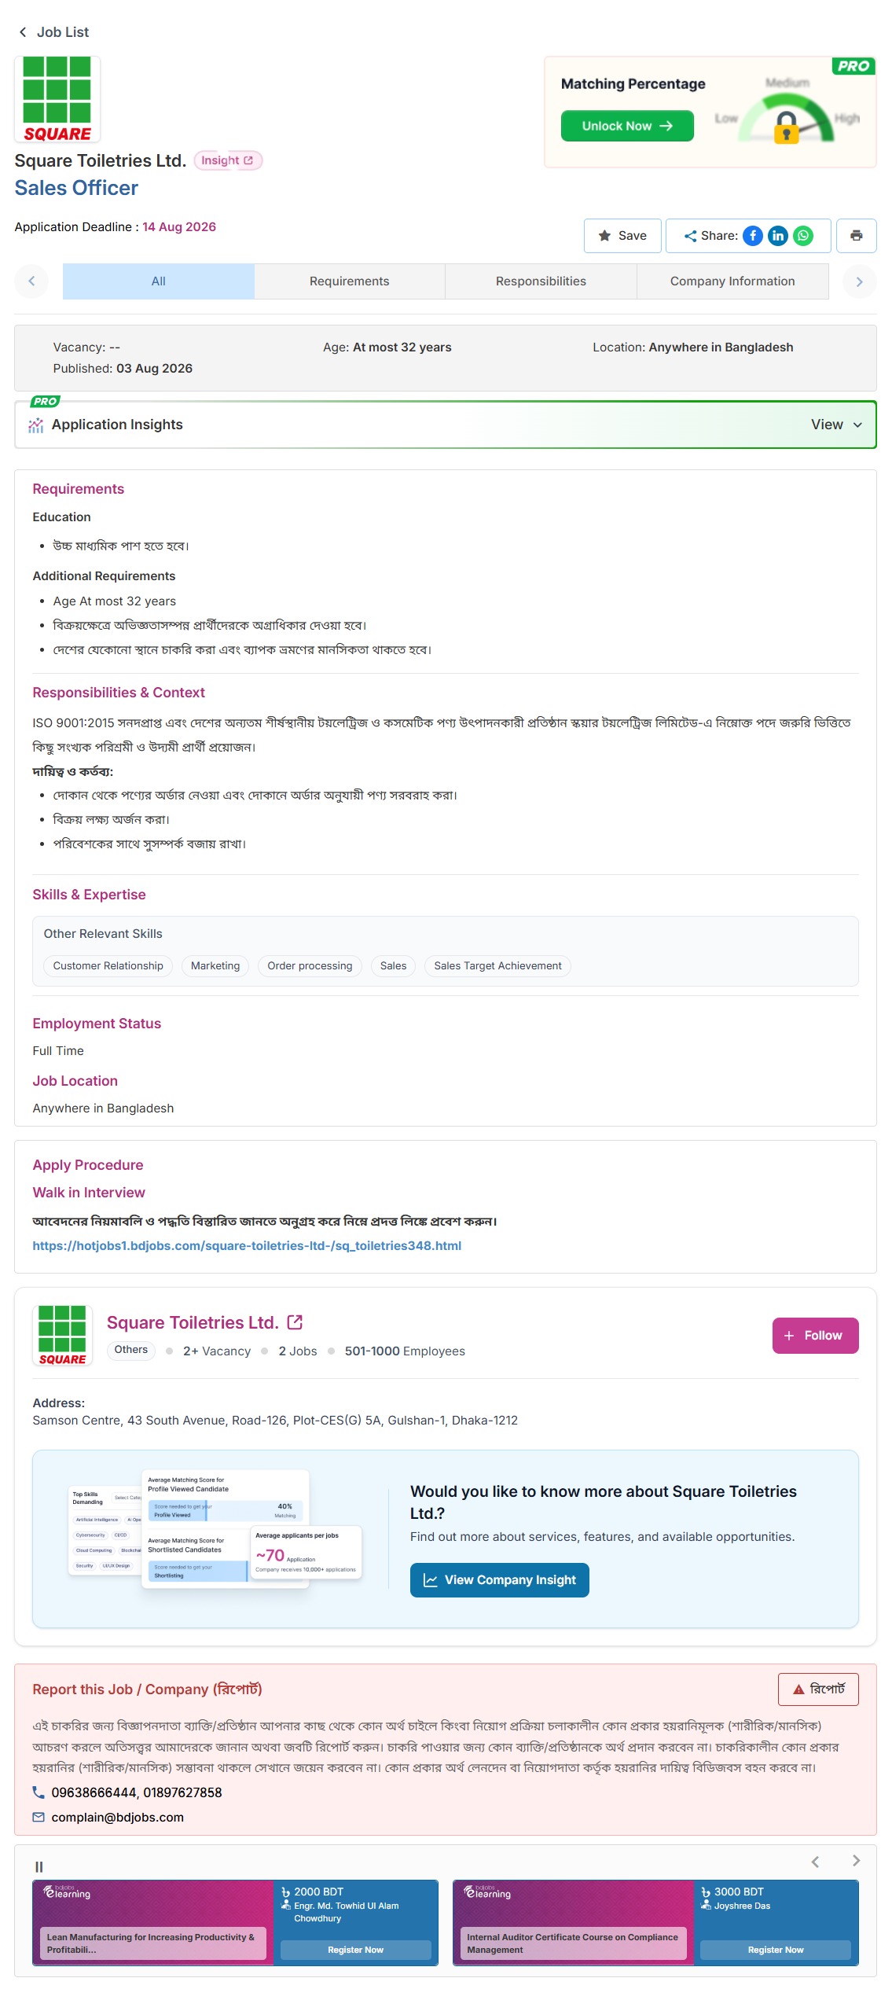The height and width of the screenshot is (1989, 892).
Task: Share job on Facebook icon
Action: coord(752,236)
